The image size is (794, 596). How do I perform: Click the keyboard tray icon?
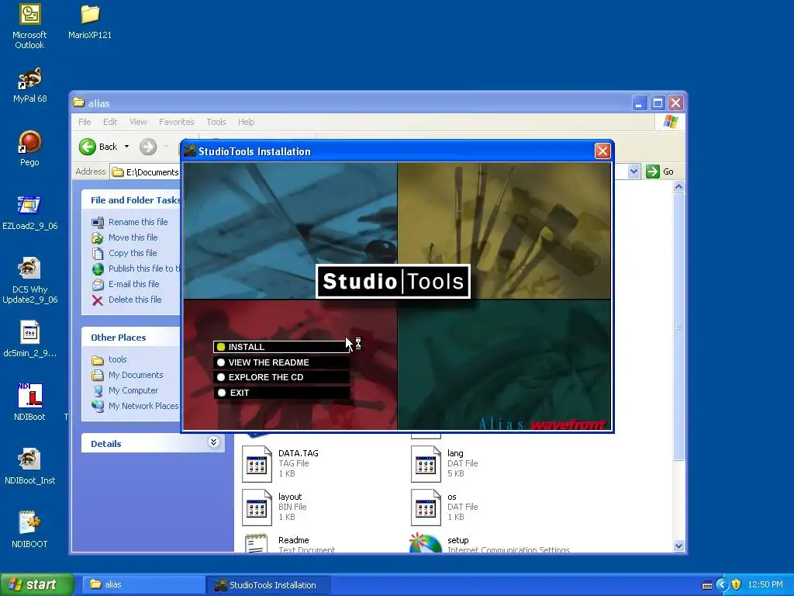707,585
